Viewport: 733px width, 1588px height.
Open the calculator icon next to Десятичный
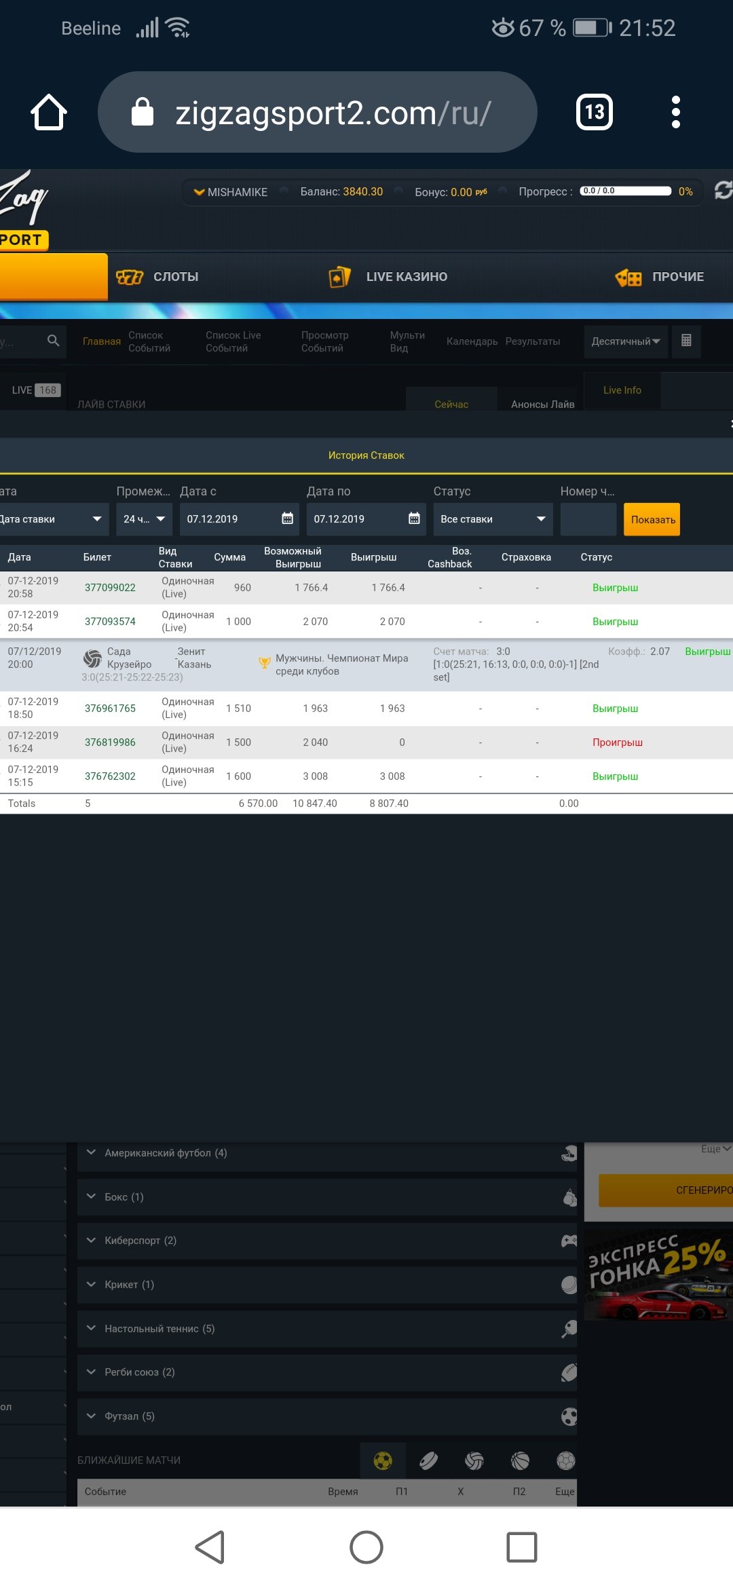point(686,341)
